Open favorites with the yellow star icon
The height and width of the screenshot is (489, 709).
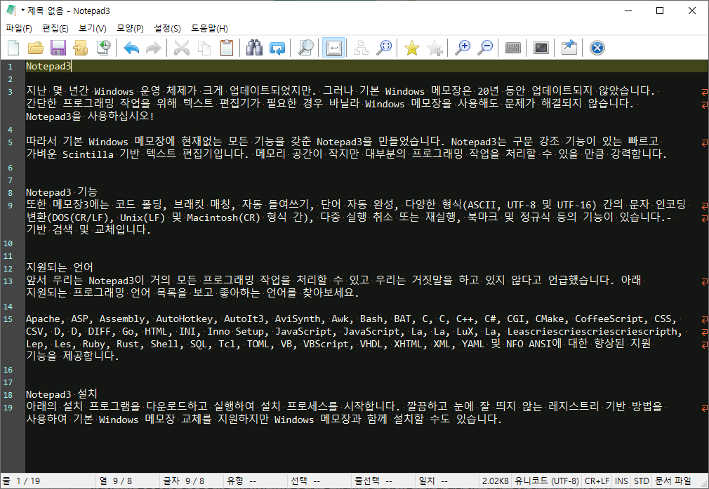pos(412,48)
